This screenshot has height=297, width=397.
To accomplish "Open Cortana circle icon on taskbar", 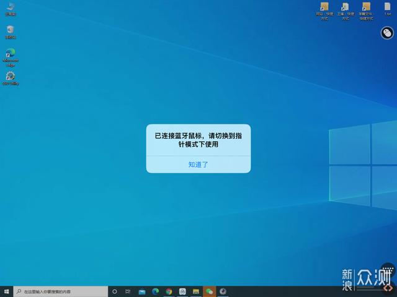I will [x=114, y=291].
